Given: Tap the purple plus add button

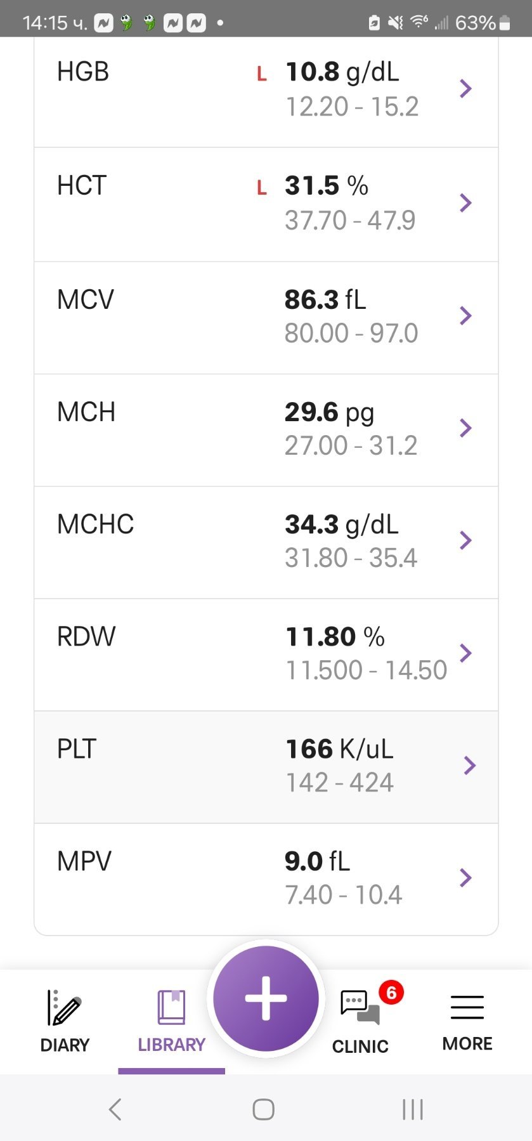Looking at the screenshot, I should coord(266,998).
